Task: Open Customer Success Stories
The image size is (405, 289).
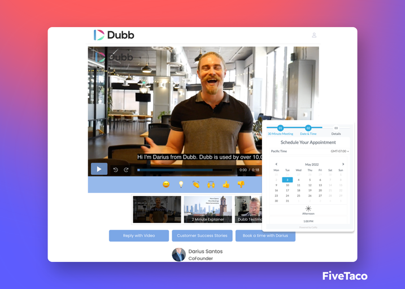Action: click(x=202, y=235)
